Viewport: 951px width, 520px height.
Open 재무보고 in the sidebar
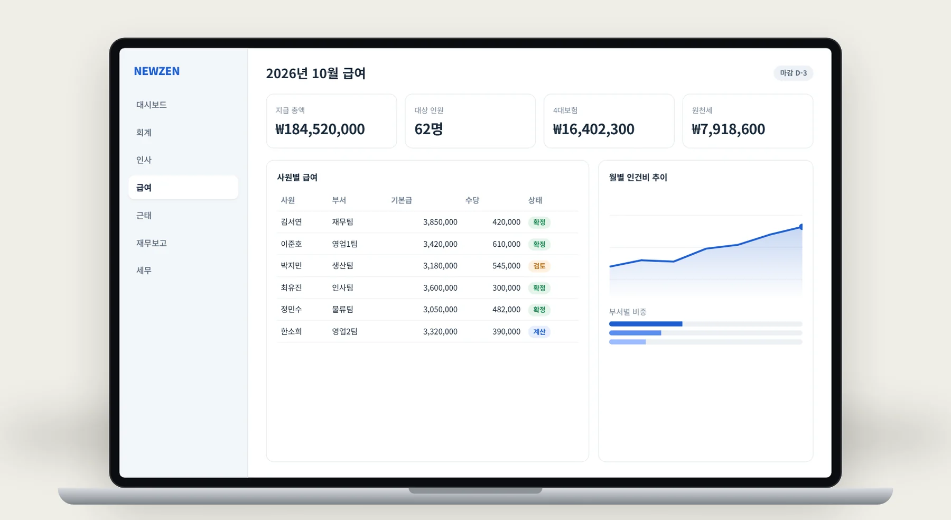click(183, 243)
